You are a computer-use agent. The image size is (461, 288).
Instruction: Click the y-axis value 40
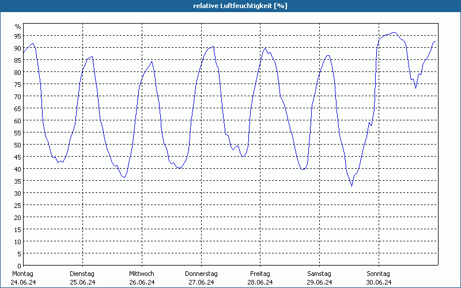click(x=18, y=169)
